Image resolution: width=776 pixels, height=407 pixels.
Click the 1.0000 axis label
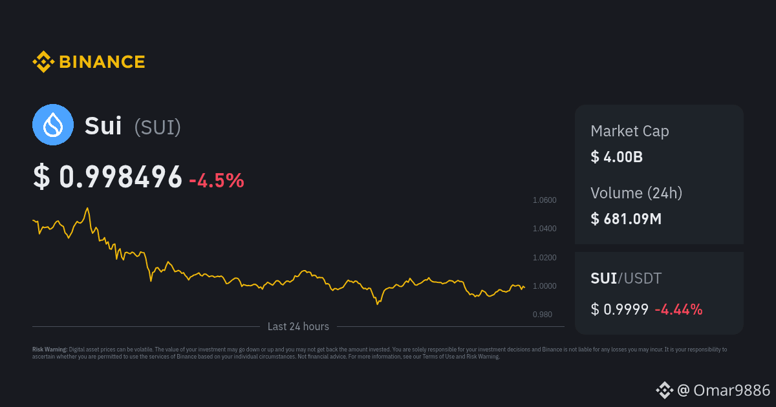coord(544,286)
